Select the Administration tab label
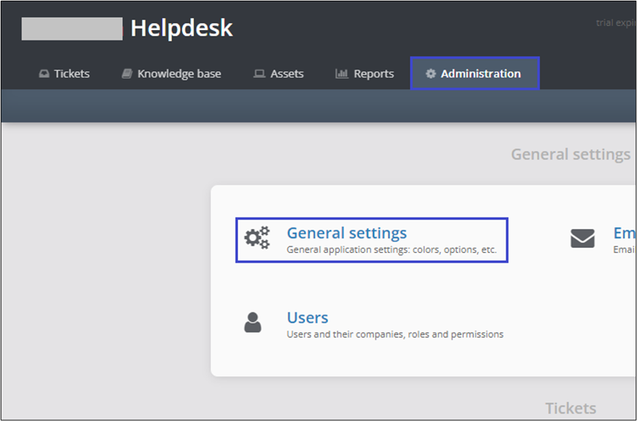The image size is (637, 421). click(481, 74)
